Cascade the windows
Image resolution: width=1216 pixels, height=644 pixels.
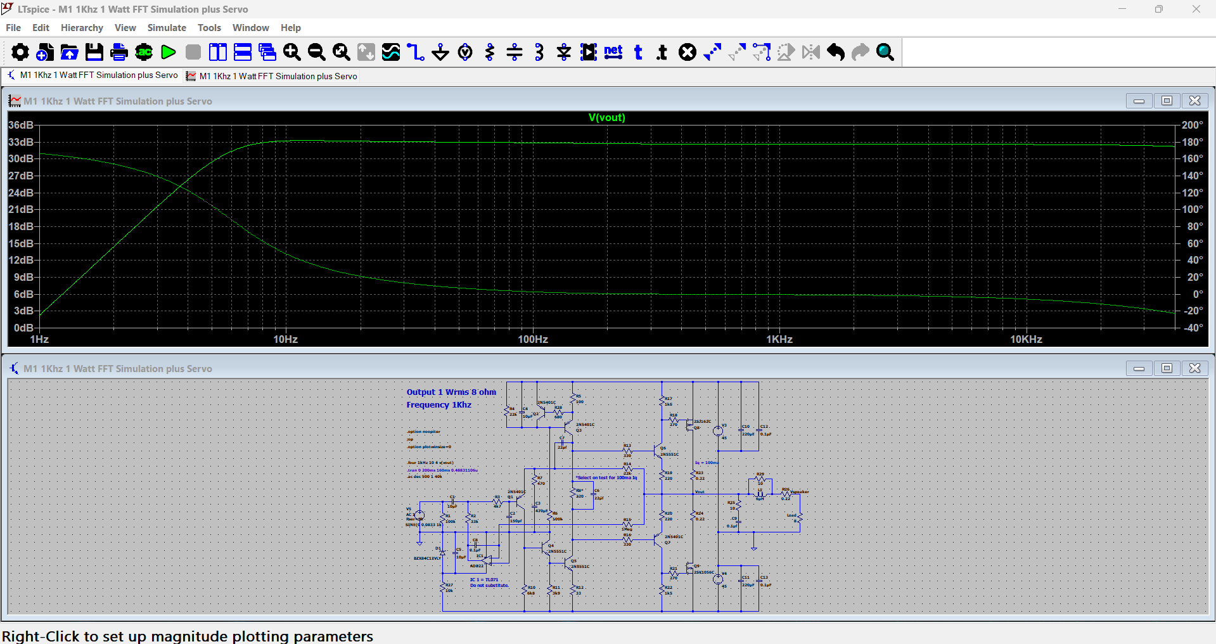(267, 52)
